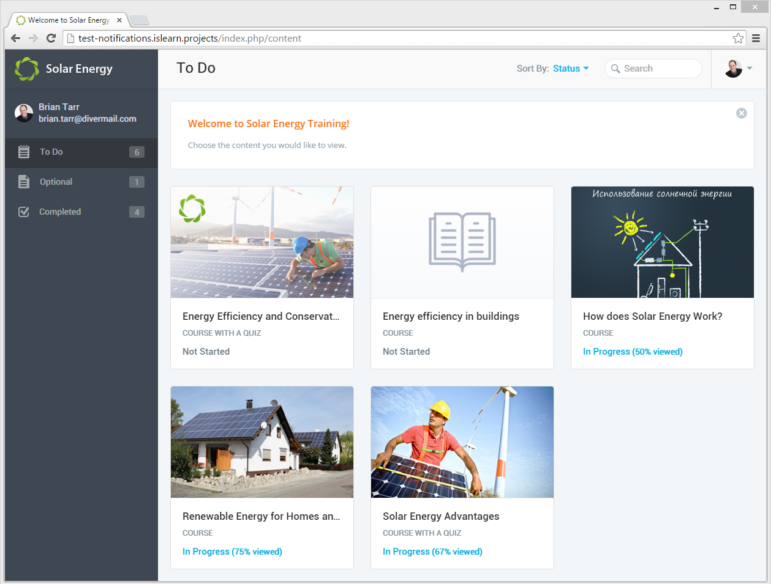Image resolution: width=771 pixels, height=584 pixels.
Task: Open the Sort By Status dropdown
Action: click(570, 68)
